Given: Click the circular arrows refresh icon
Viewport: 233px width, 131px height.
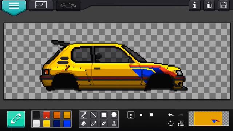Looking at the screenshot, I should (171, 123).
